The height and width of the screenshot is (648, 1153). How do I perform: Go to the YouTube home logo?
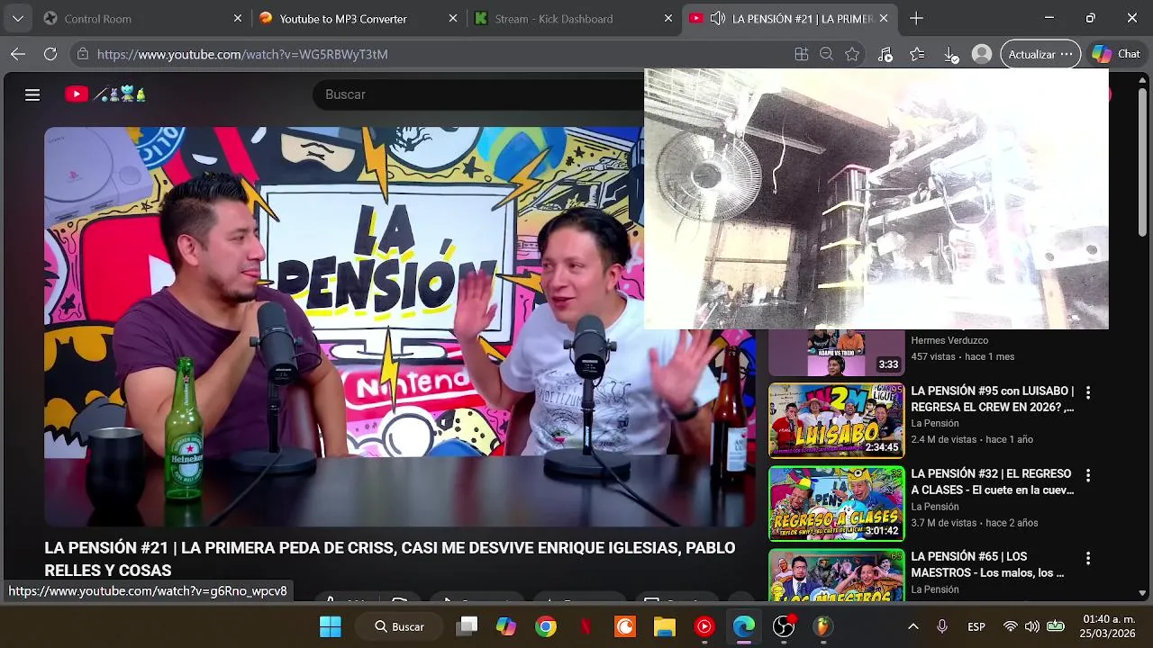tap(104, 94)
